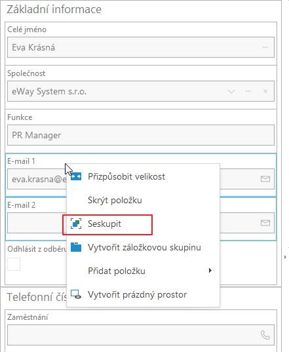Click the Zaměstnání phone input field
Screen dimensions: 289x352
coord(141,335)
